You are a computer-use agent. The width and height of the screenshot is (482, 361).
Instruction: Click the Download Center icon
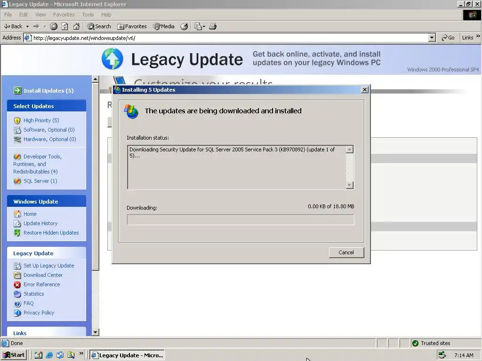[x=17, y=275]
